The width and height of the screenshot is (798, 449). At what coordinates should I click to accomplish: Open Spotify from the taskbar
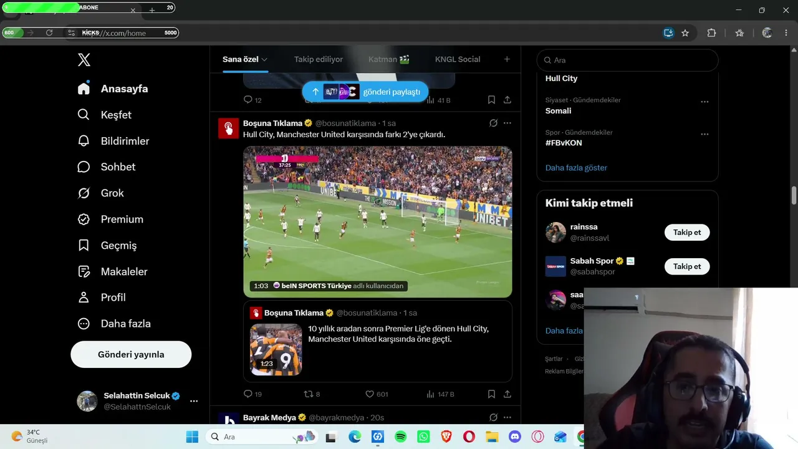tap(401, 437)
